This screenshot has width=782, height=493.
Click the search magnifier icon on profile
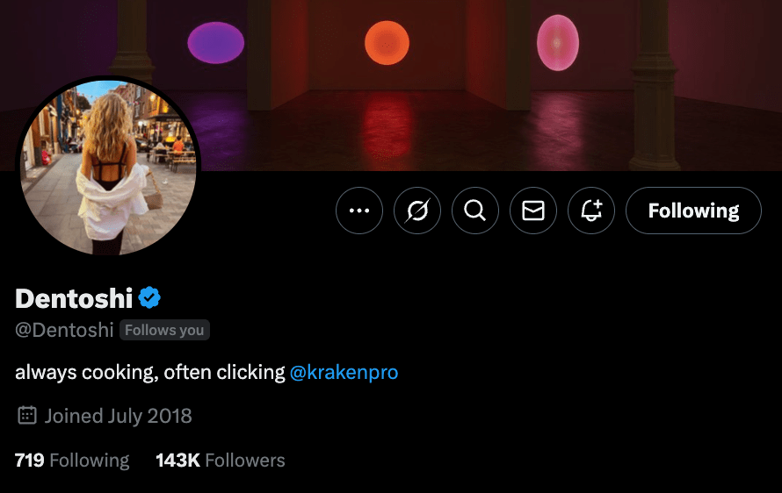point(475,211)
